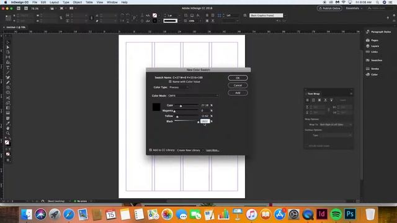Open the Essentials workspace dropdown
Screen dimensions: 397x223
[354, 8]
